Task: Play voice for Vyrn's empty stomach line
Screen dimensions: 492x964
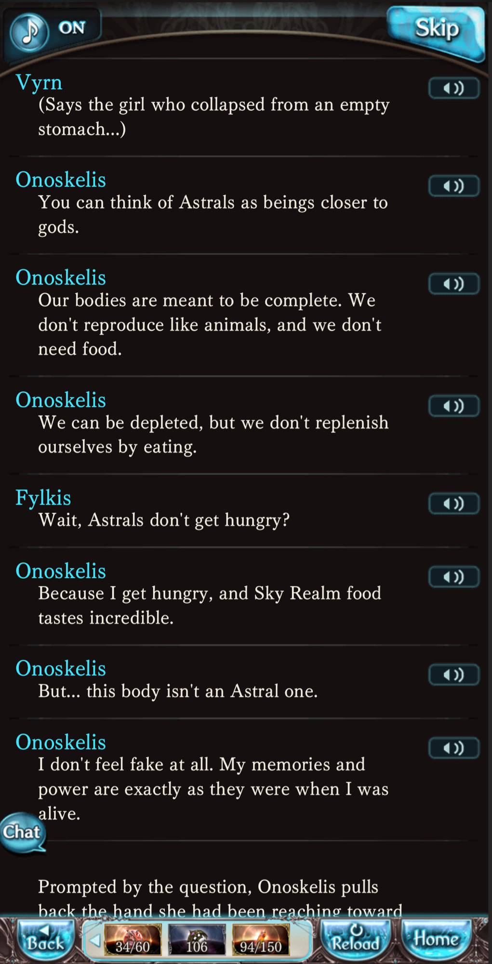Action: tap(453, 89)
